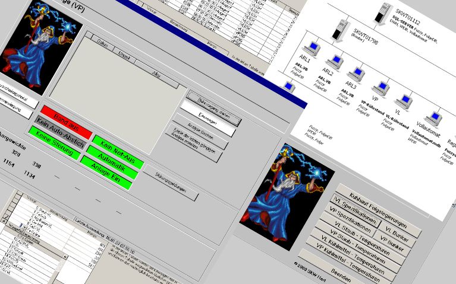Click the Datum column header
Screen dimensions: 456x284
102,42
